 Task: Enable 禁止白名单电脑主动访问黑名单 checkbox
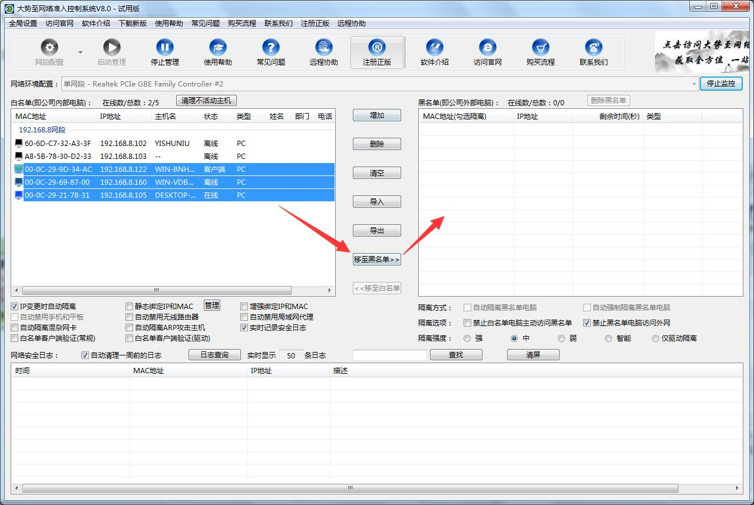click(x=468, y=323)
